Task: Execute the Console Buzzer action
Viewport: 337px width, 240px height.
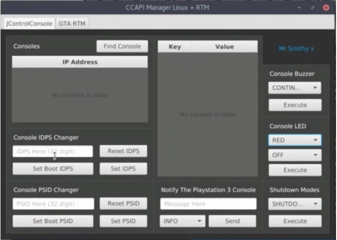Action: [x=295, y=105]
